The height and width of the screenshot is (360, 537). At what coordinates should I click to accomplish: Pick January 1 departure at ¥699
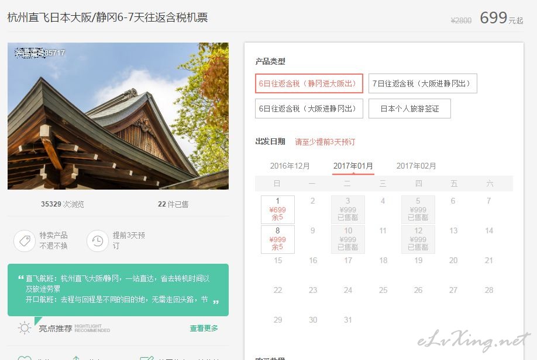point(278,209)
